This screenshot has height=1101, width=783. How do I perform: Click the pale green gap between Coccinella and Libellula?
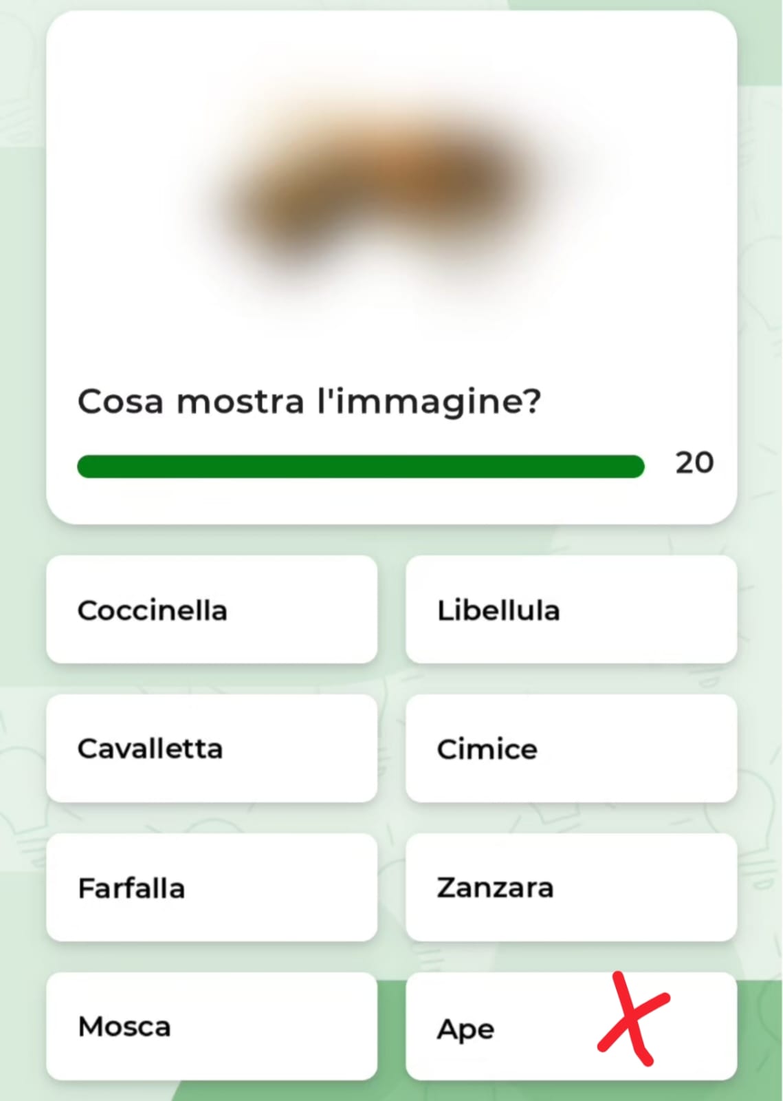pos(392,610)
